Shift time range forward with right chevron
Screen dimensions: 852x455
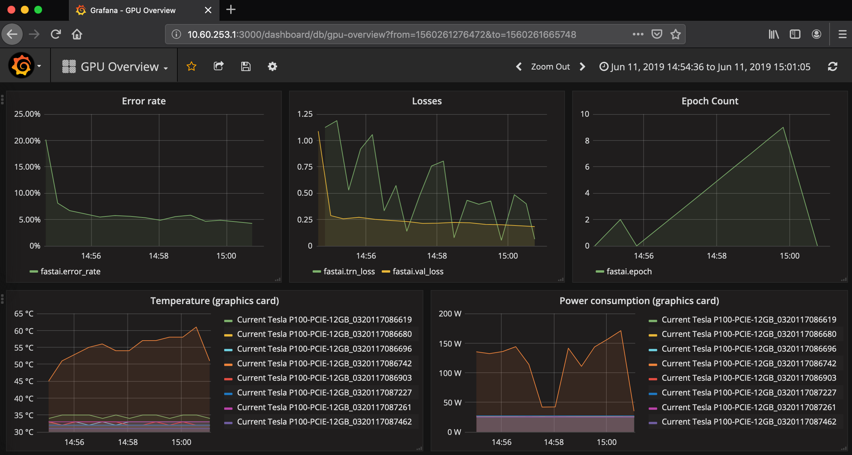(x=582, y=67)
